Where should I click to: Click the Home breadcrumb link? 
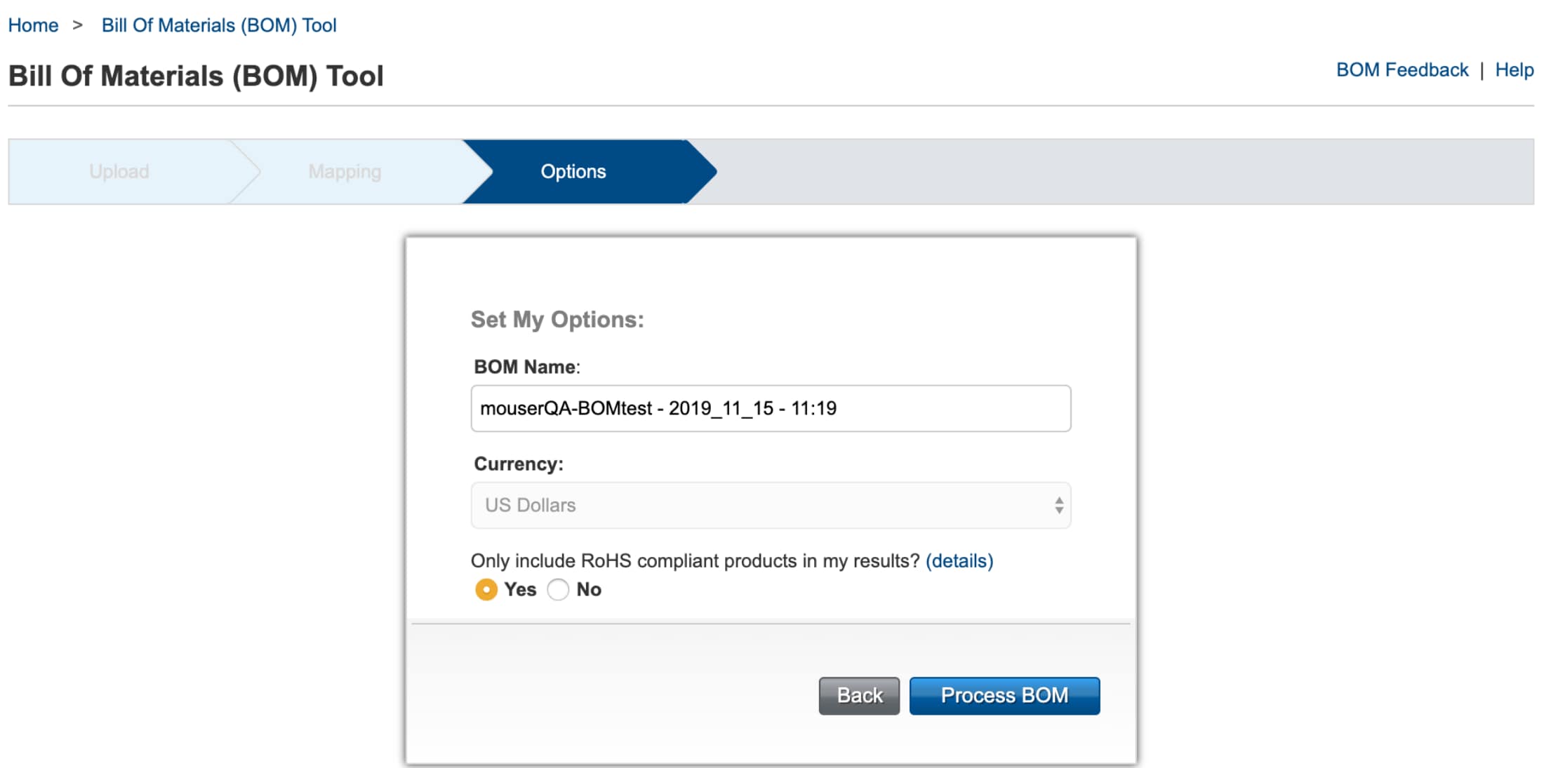[33, 25]
